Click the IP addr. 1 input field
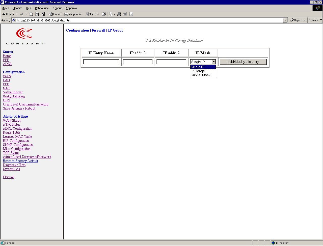Image resolution: width=323 pixels, height=246 pixels. 138,62
